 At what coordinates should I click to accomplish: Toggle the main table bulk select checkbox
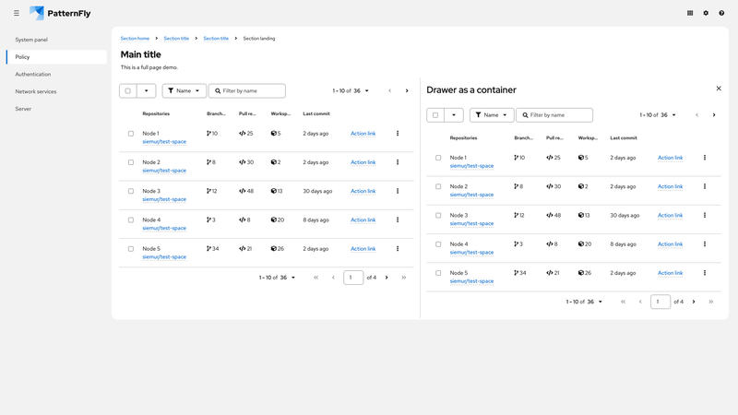pos(128,90)
